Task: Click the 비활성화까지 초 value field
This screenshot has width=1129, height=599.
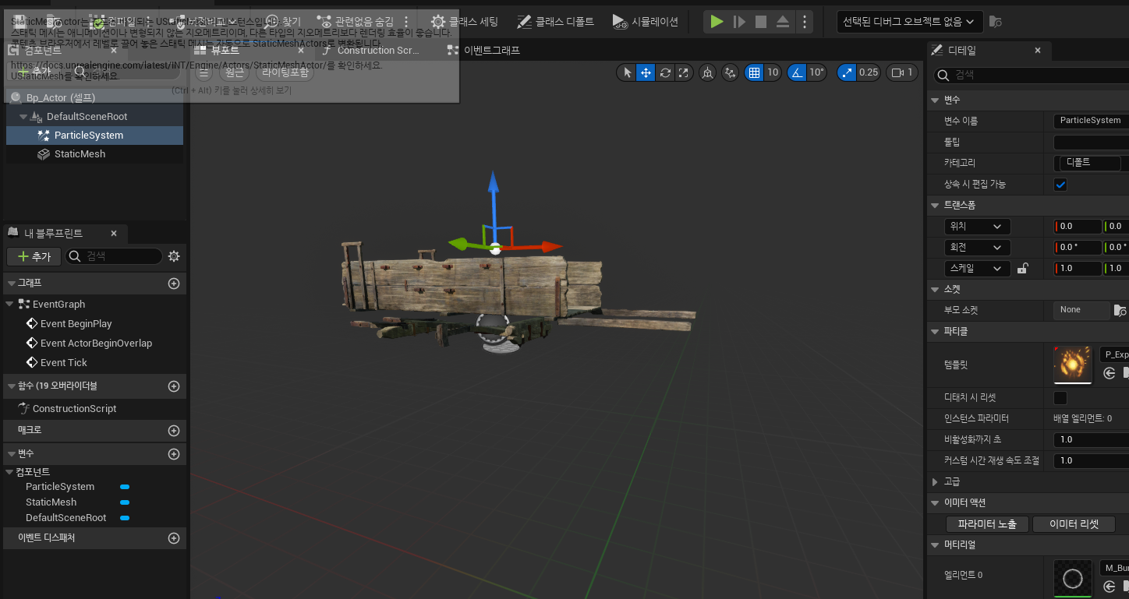Action: coord(1091,440)
